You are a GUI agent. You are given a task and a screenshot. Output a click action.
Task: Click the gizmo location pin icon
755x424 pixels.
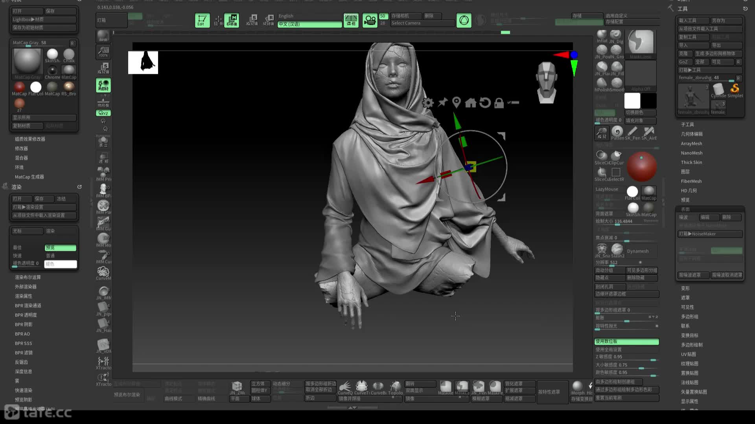coord(457,103)
